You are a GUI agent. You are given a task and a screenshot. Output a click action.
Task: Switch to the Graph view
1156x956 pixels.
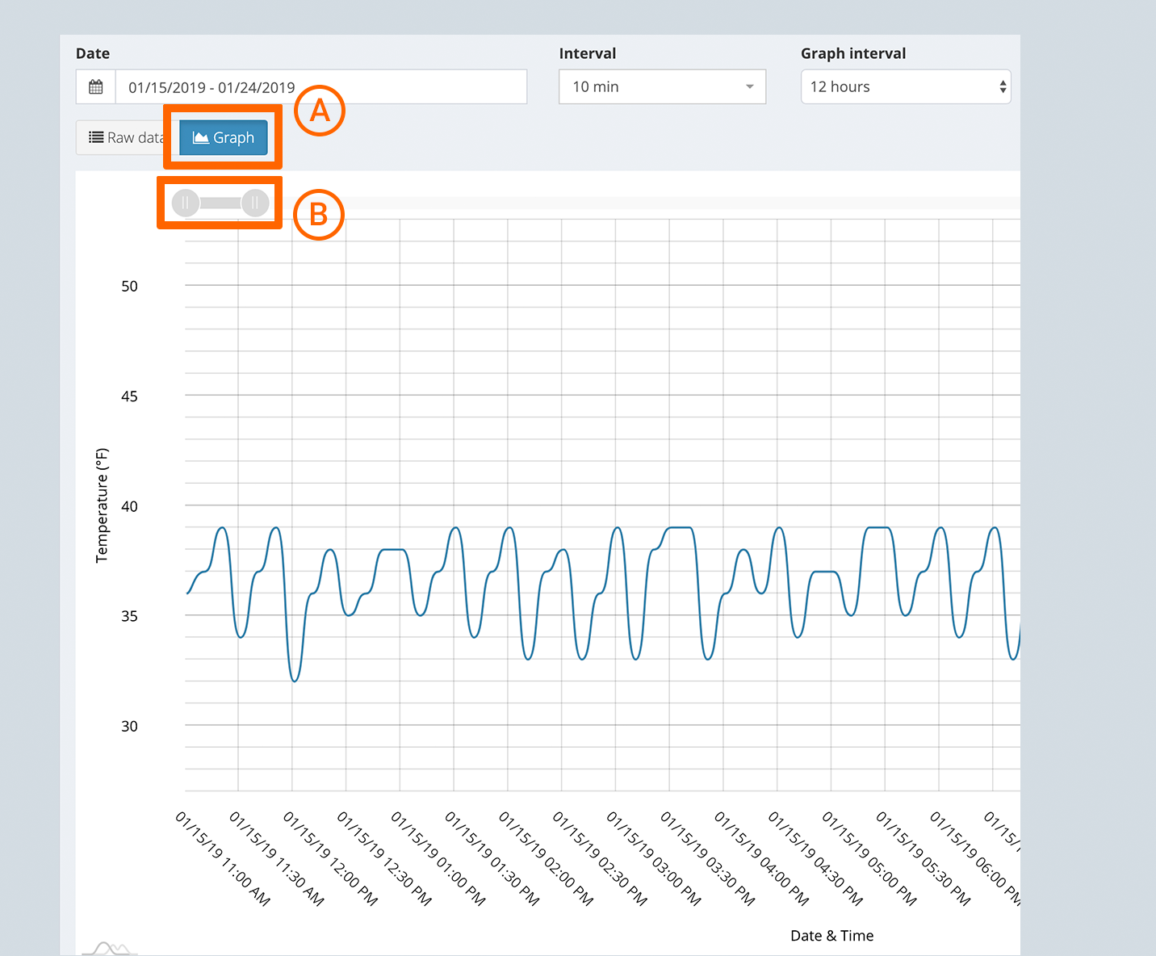coord(224,137)
